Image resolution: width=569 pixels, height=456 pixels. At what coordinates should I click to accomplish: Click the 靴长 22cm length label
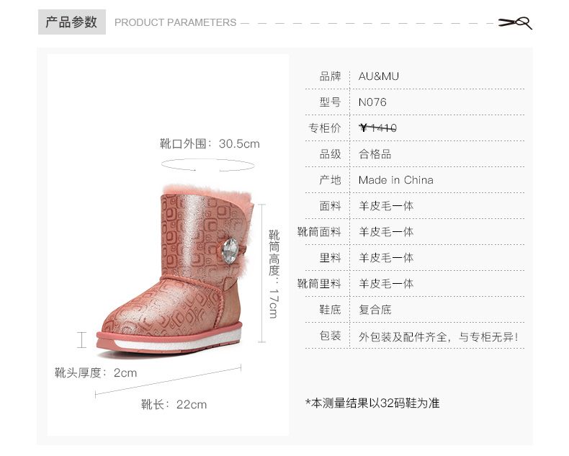(174, 404)
